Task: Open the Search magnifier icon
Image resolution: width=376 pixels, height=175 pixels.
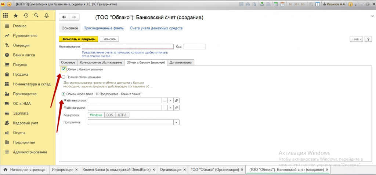Action: click(x=36, y=15)
